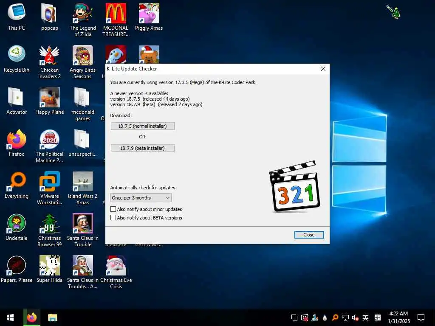Select the Piggly Xmas shortcut
435x326 pixels.
tap(149, 17)
